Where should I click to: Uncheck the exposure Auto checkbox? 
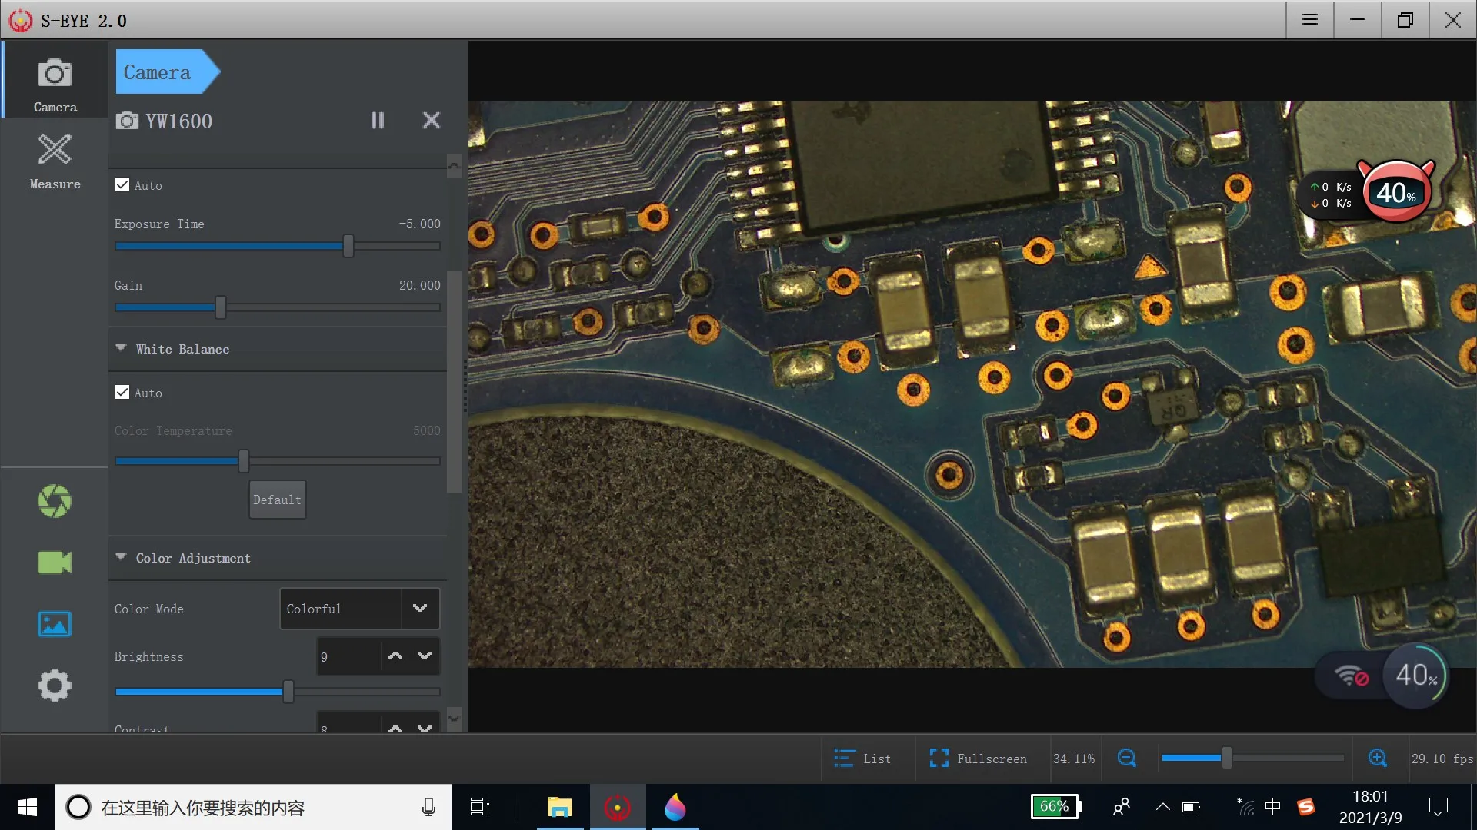(x=122, y=185)
